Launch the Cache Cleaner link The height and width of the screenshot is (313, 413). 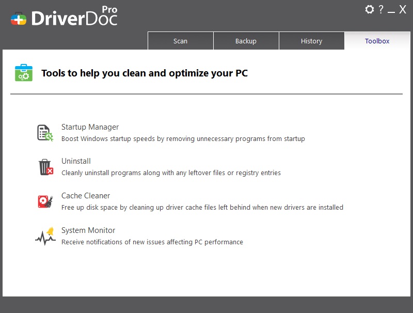coord(86,196)
